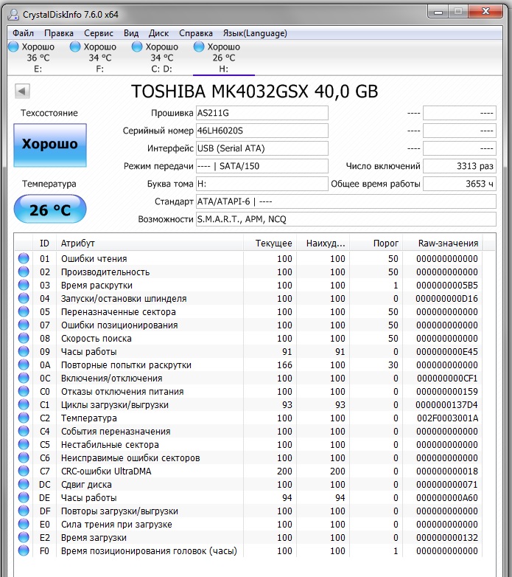Screen dimensions: 512x577
Task: Click the Наихуд... column header
Action: coord(323,243)
